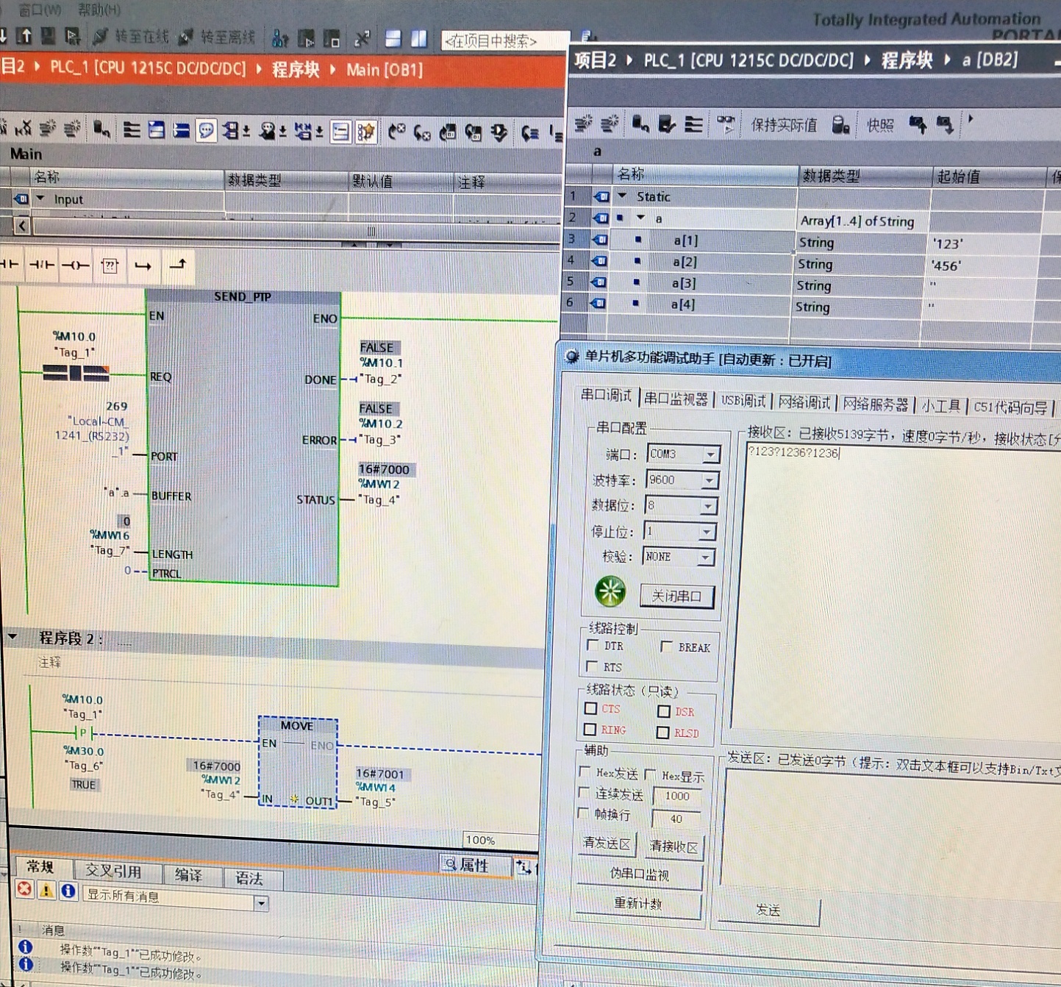Viewport: 1061px width, 987px height.
Task: Enable the Hex显示 checkbox
Action: 650,774
